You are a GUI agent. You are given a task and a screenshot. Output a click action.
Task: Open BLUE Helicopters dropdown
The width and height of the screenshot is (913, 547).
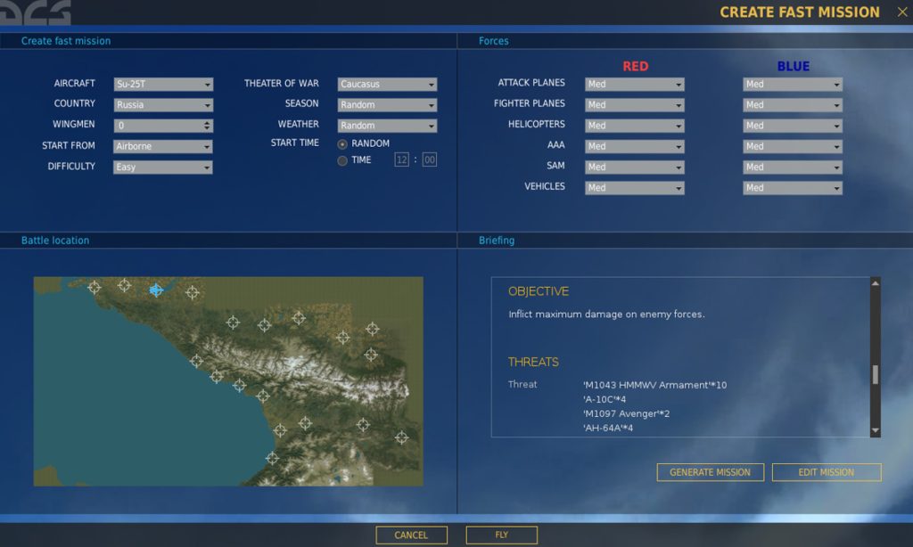pos(793,126)
